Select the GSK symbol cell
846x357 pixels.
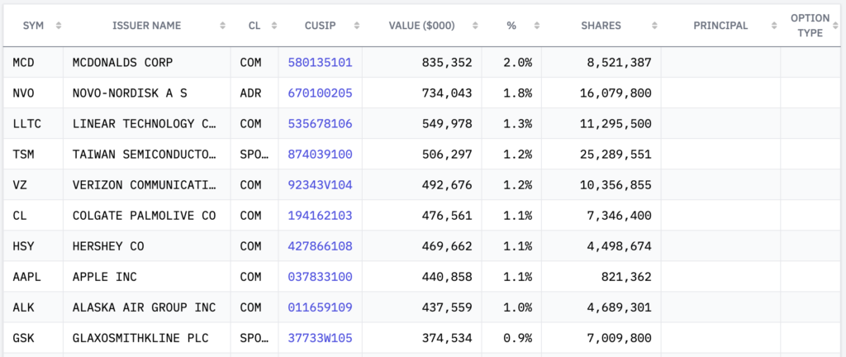click(x=33, y=338)
